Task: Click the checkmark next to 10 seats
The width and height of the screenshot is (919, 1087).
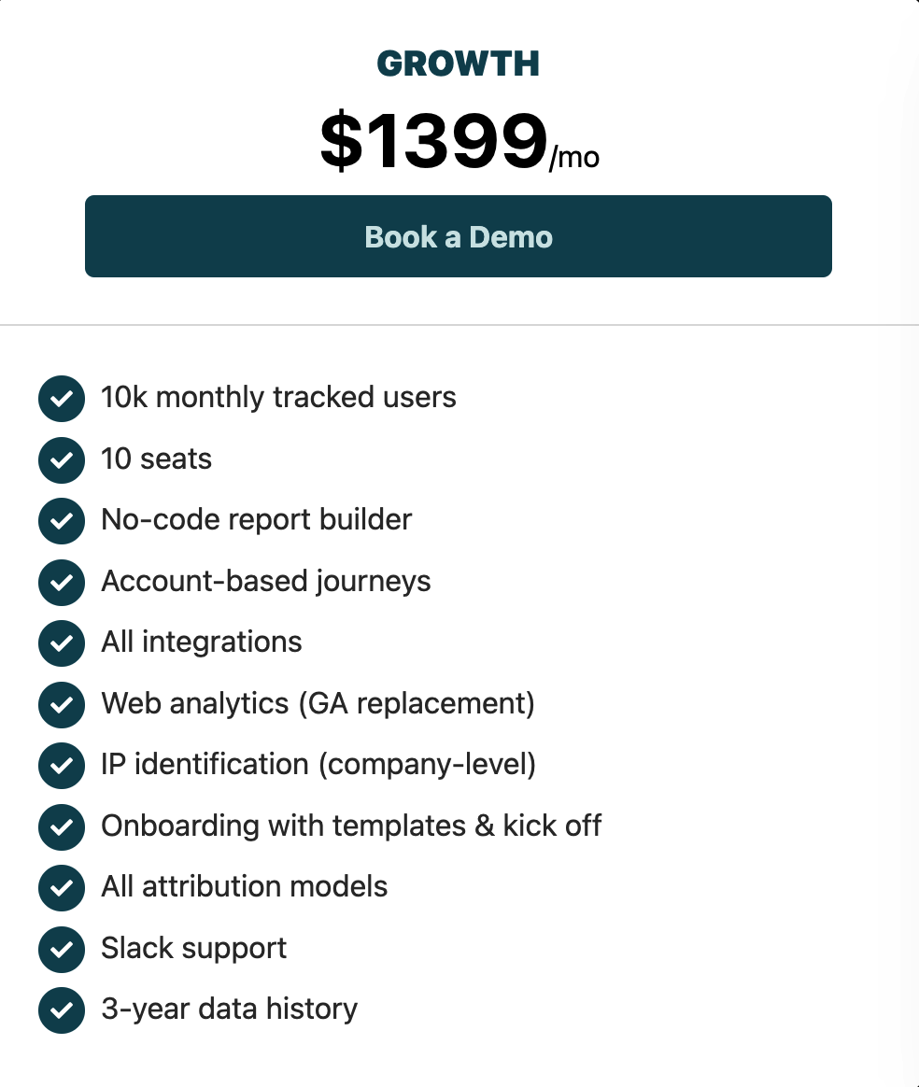Action: (62, 459)
